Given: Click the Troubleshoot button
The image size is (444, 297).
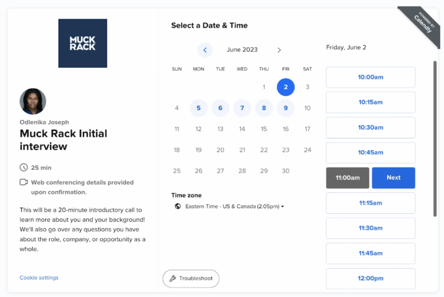Looking at the screenshot, I should 191,279.
